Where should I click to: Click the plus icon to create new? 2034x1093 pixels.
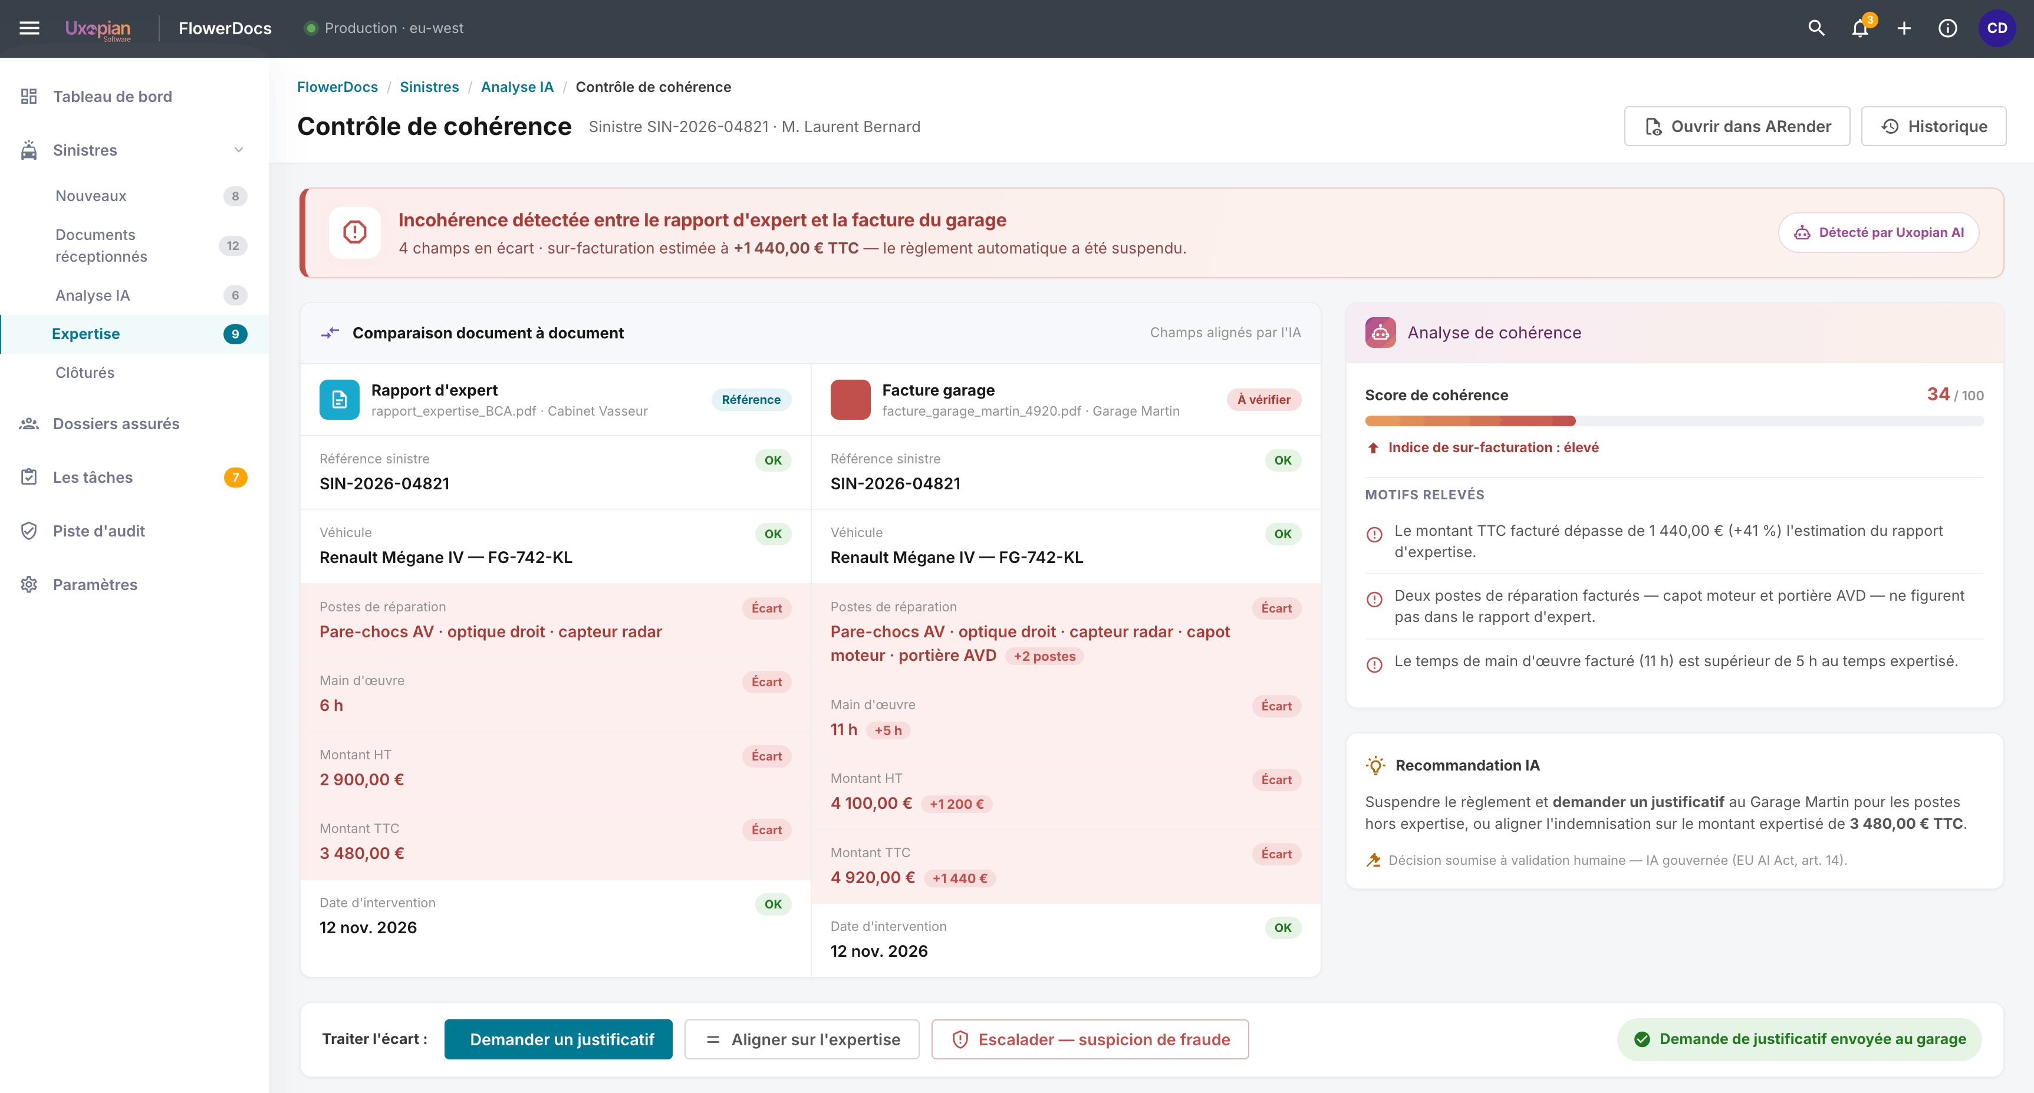click(x=1904, y=28)
